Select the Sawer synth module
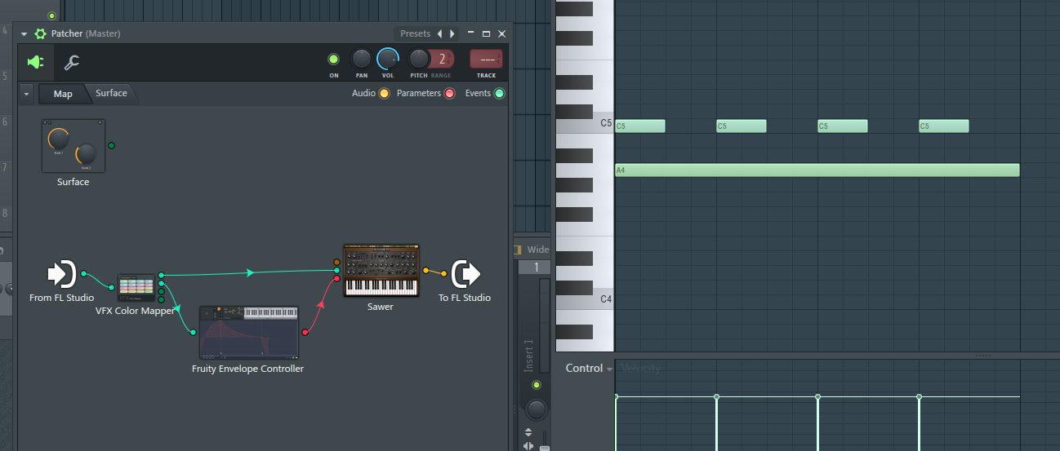Viewport: 1060px width, 451px height. (x=381, y=271)
